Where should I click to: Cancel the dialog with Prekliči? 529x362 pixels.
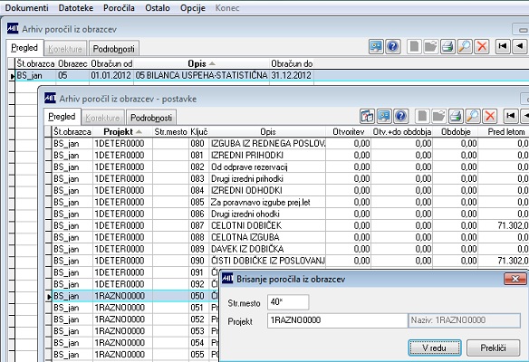[x=493, y=348]
